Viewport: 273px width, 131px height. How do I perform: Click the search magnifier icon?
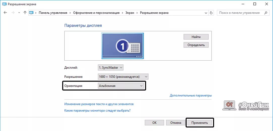pos(266,13)
